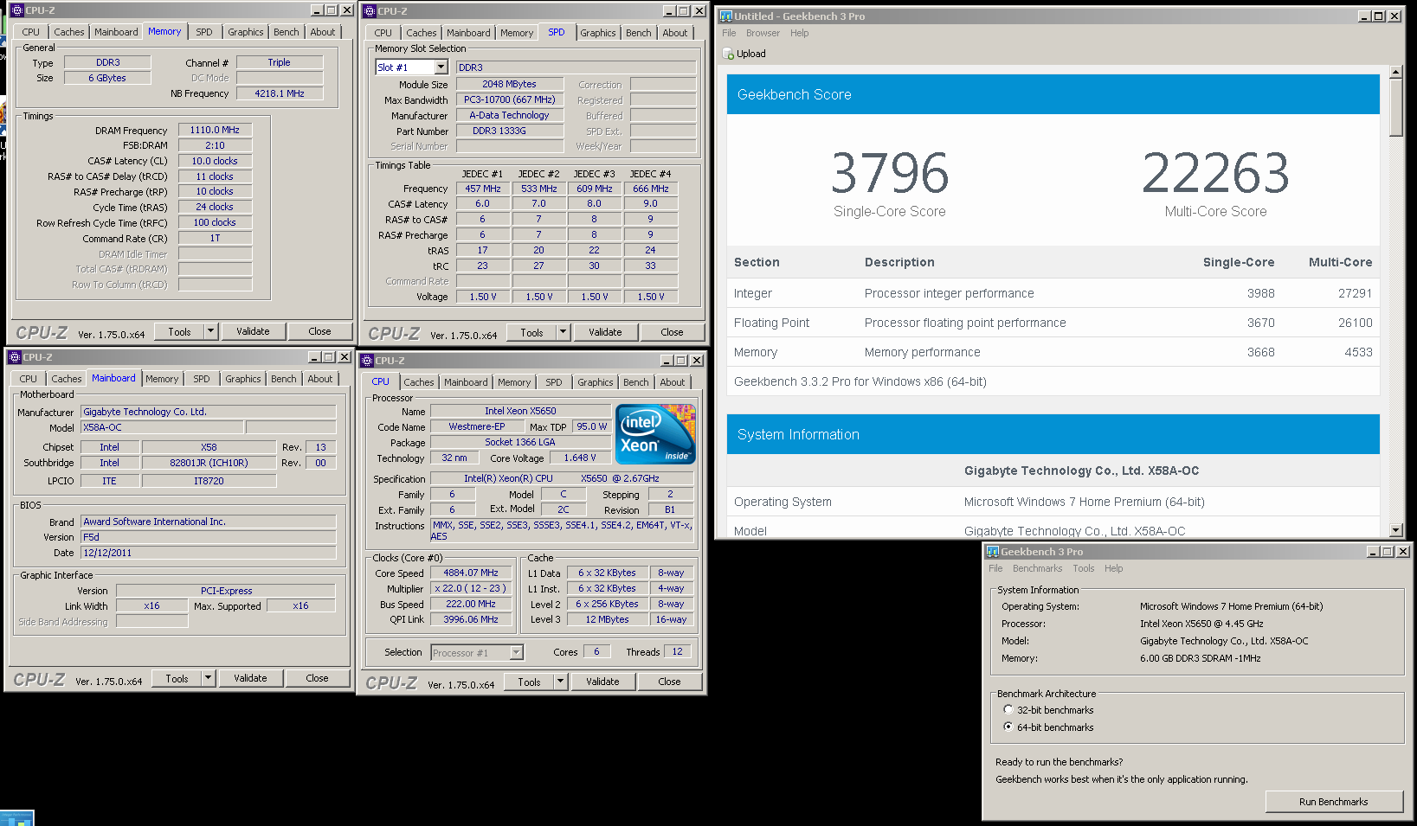The height and width of the screenshot is (826, 1417).
Task: Click the Core Speed 4884.07 MHz field
Action: click(x=471, y=573)
